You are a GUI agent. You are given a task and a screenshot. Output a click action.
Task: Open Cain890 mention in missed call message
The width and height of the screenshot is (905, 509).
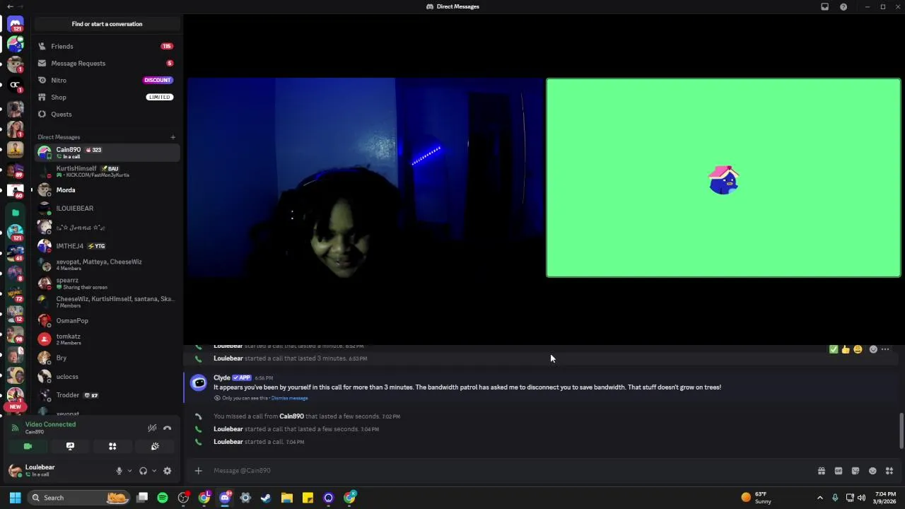(291, 416)
